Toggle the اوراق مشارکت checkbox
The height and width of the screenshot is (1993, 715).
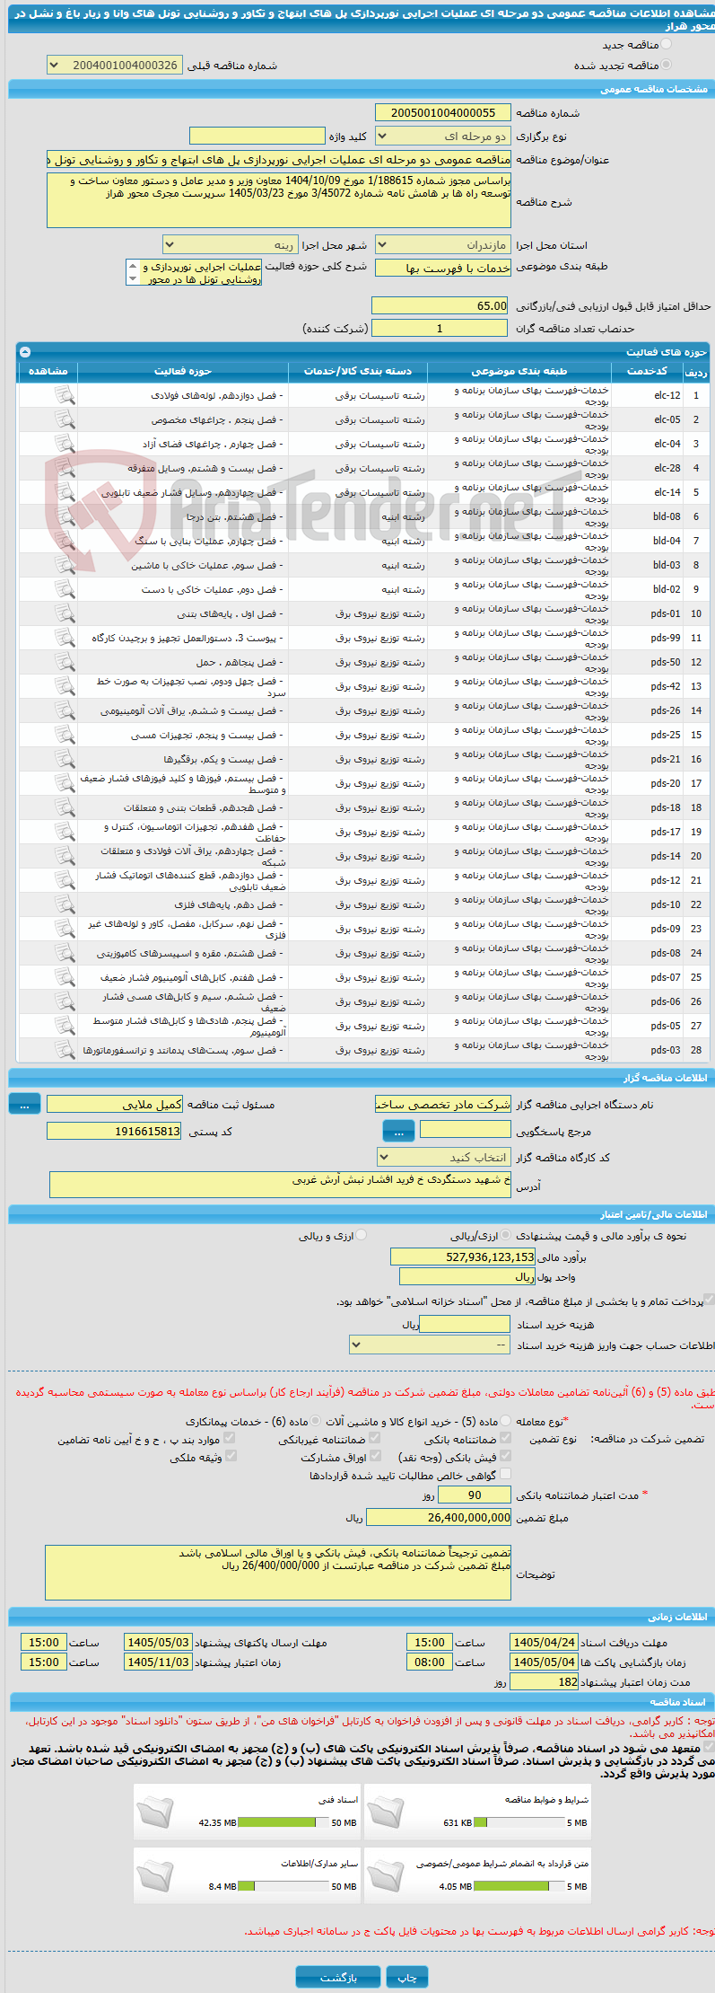(375, 1456)
